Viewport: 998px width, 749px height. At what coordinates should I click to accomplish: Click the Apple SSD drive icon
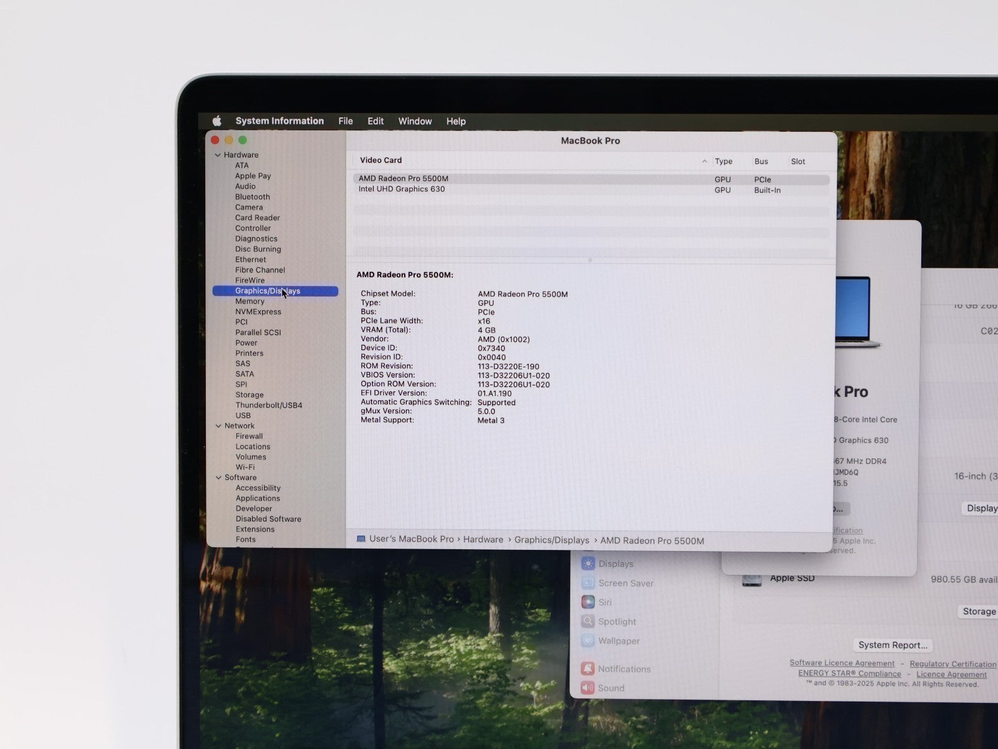pos(752,580)
